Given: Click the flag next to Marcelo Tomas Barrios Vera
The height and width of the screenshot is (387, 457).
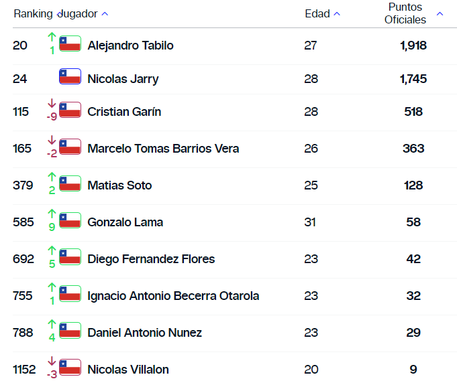Looking at the screenshot, I should [x=70, y=147].
